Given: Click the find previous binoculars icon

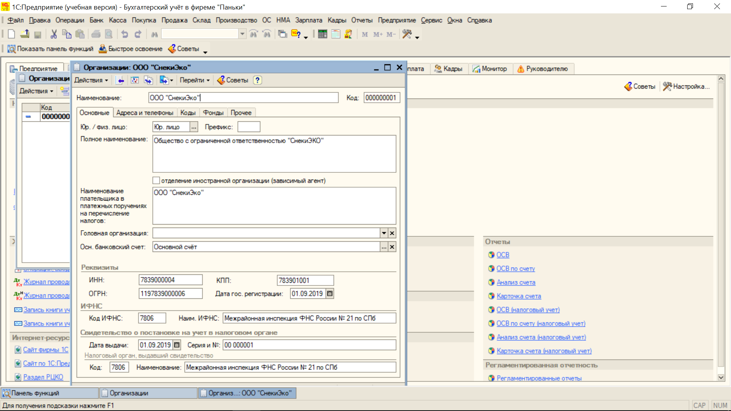Looking at the screenshot, I should (x=267, y=34).
